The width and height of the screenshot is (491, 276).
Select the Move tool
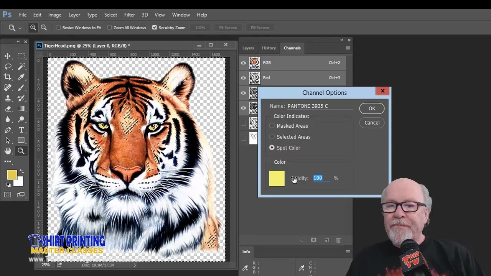[x=8, y=56]
